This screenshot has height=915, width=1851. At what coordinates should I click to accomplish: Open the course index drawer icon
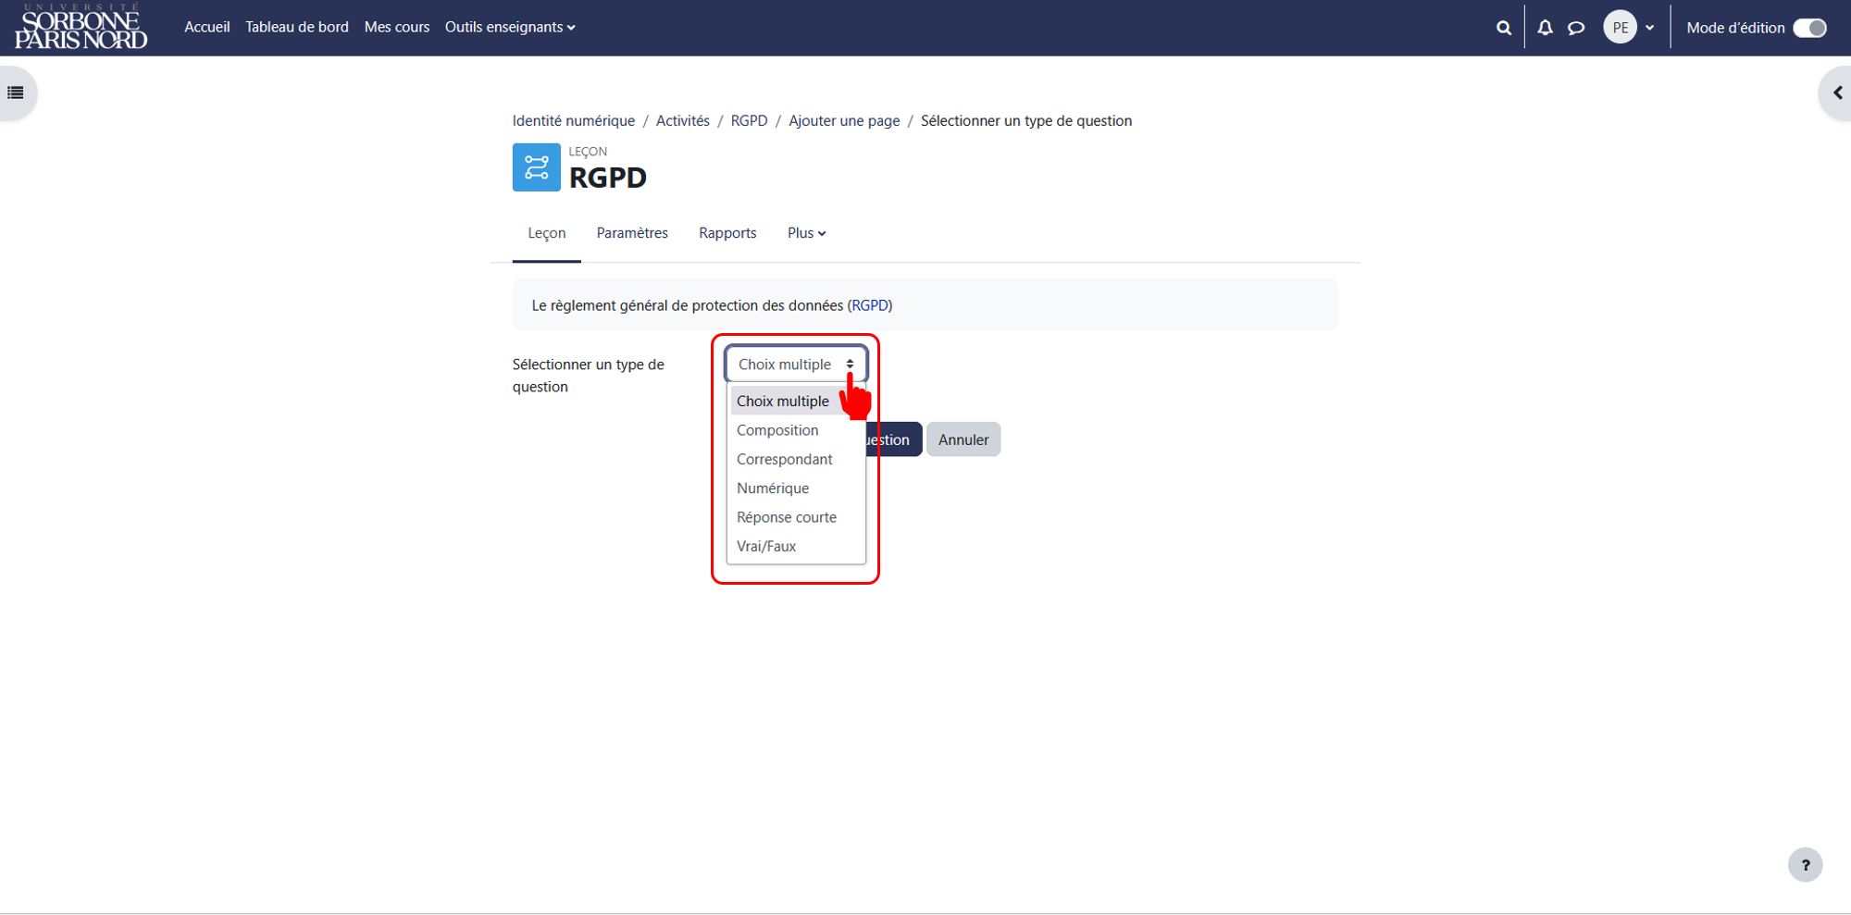(16, 93)
